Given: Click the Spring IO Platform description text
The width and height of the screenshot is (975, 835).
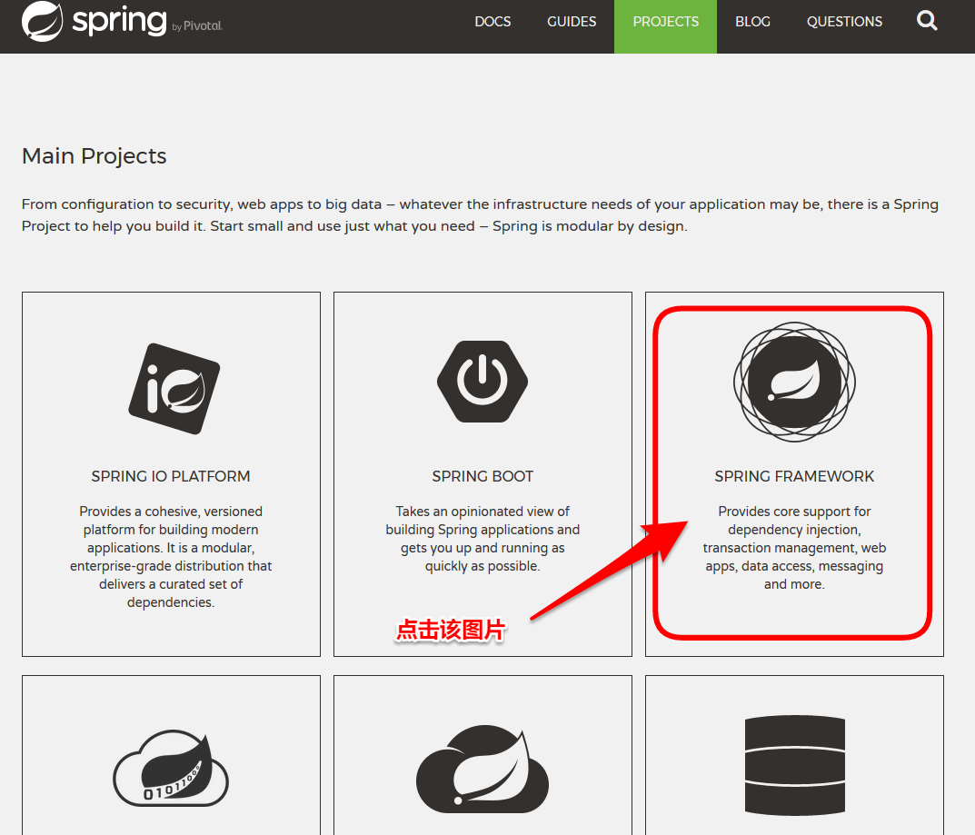Looking at the screenshot, I should point(171,556).
